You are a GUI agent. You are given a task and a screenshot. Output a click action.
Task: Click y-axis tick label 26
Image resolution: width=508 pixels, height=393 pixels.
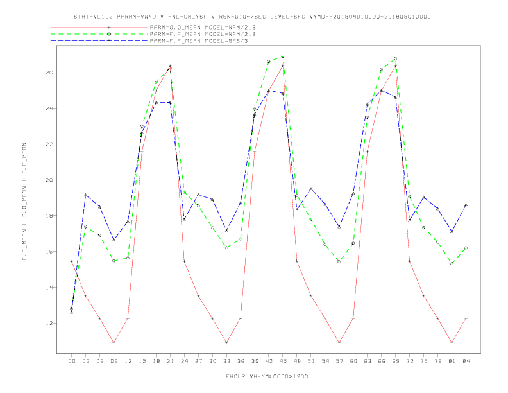pyautogui.click(x=49, y=73)
